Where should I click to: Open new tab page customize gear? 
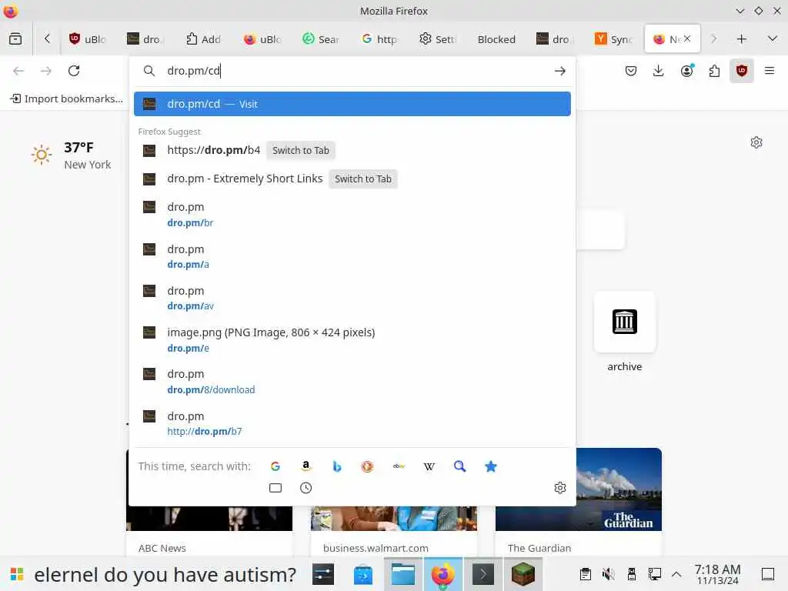tap(756, 142)
